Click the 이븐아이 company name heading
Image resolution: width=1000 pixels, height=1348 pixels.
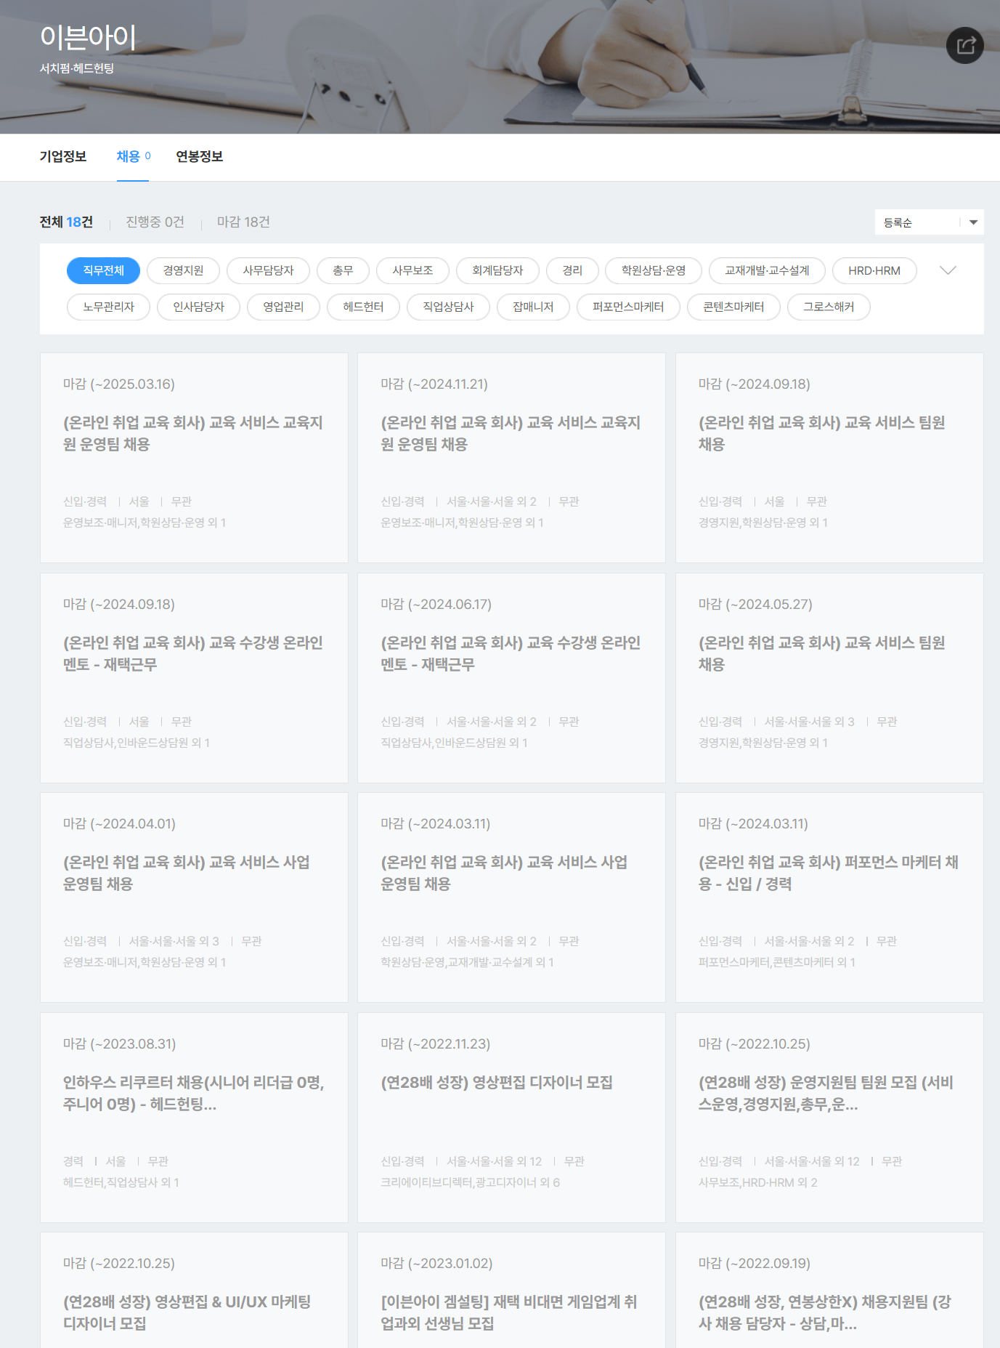click(88, 37)
